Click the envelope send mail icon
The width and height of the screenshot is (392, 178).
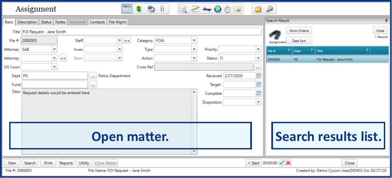[x=237, y=10]
